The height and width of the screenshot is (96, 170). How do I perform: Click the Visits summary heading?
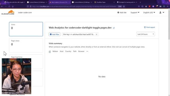[56, 43]
